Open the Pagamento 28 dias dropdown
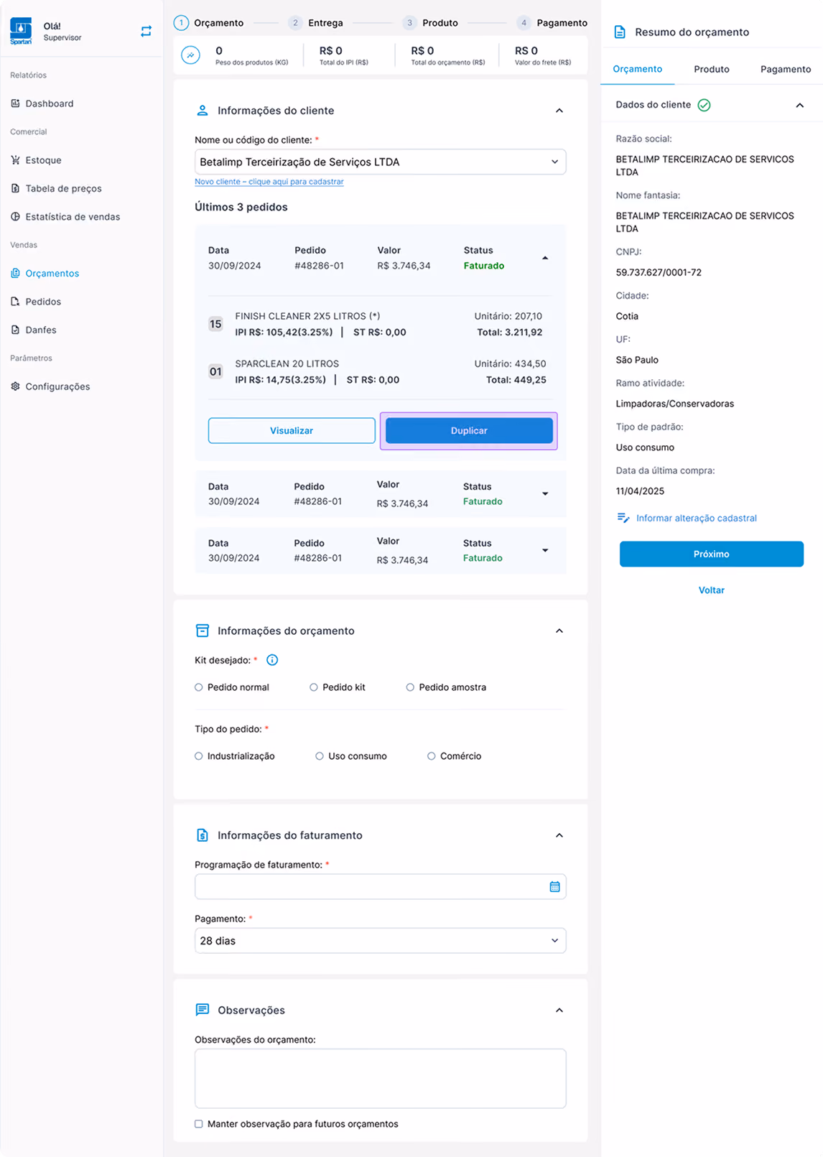This screenshot has width=823, height=1157. tap(380, 941)
